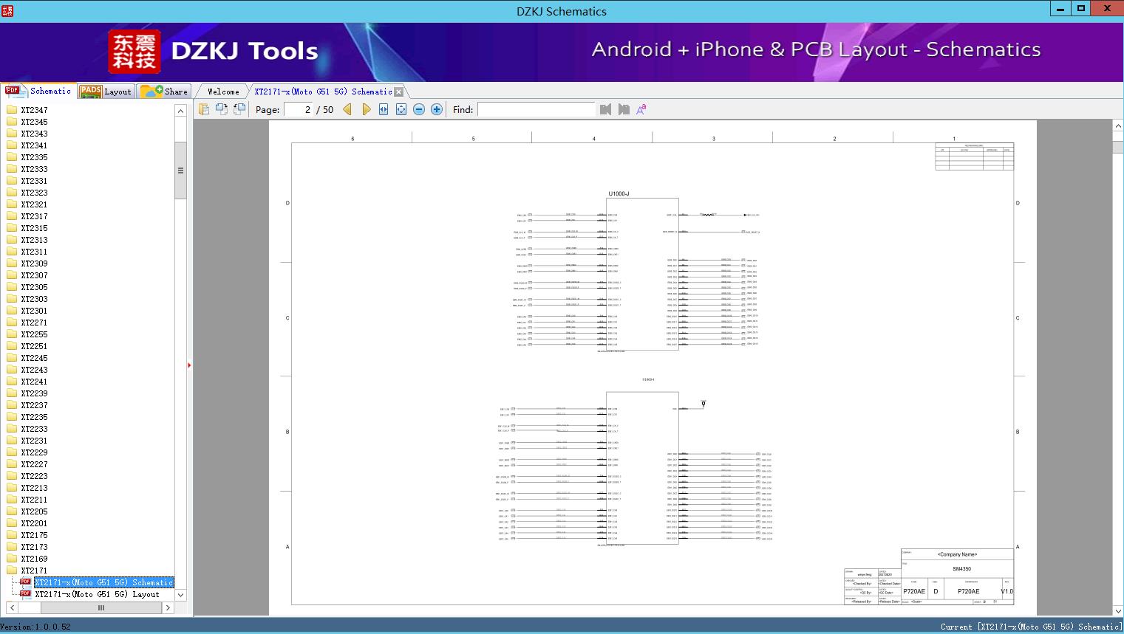Select folder XT2237
The height and width of the screenshot is (634, 1124).
(34, 405)
